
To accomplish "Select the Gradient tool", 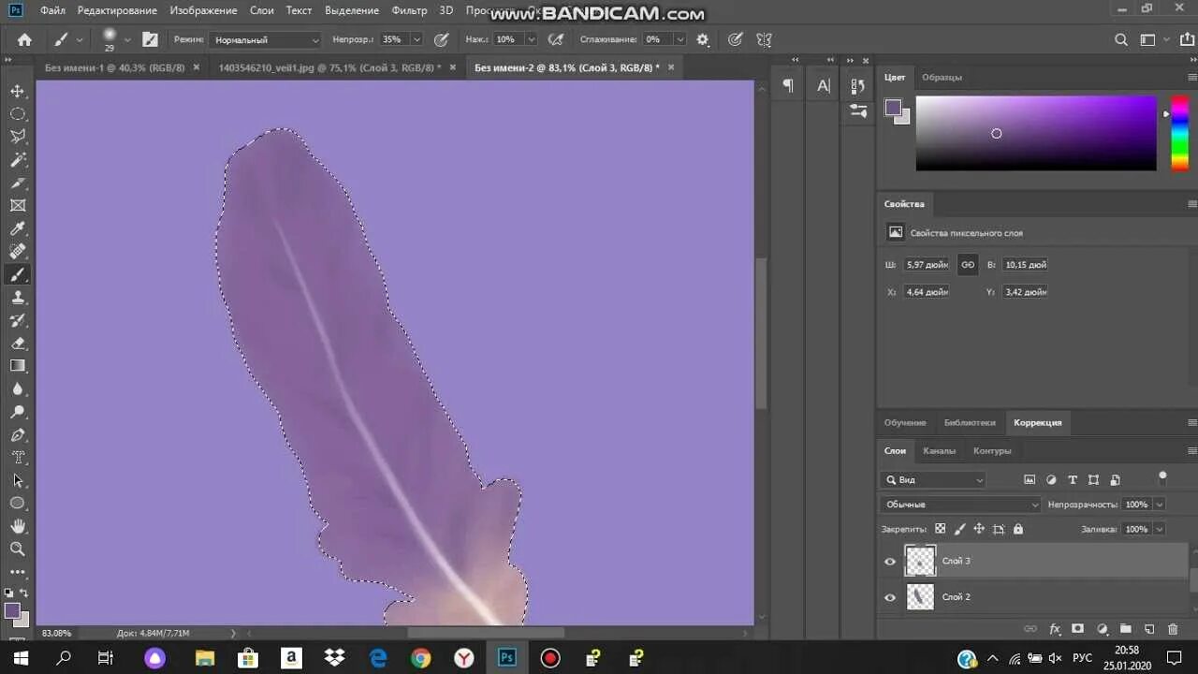I will (18, 366).
